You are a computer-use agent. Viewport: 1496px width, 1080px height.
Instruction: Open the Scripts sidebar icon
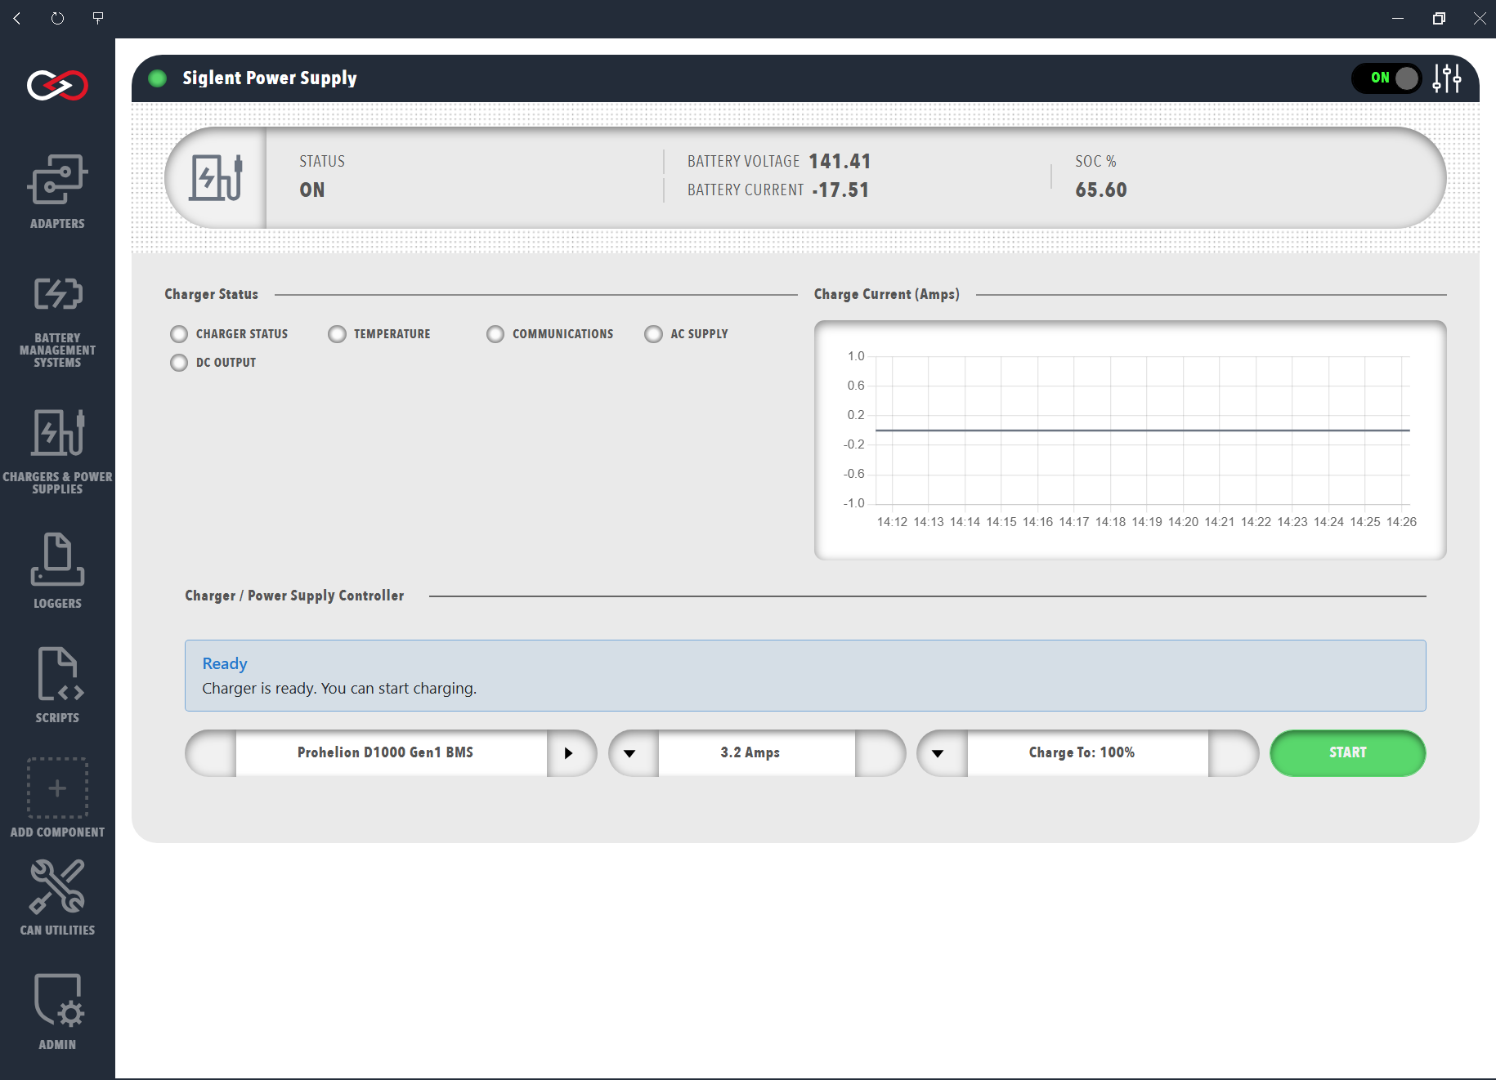57,674
